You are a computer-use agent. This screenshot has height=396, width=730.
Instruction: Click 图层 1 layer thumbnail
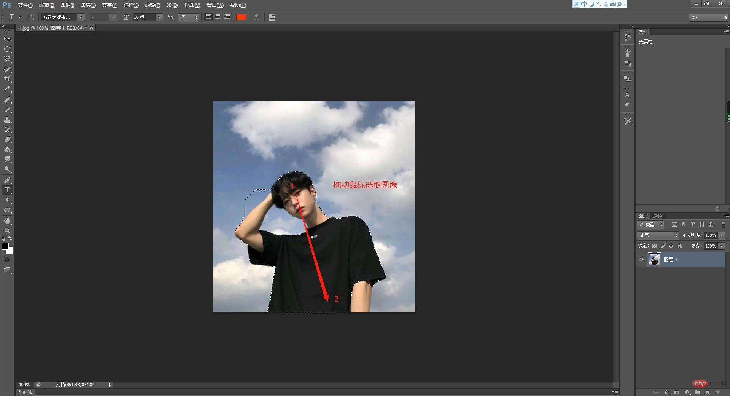pyautogui.click(x=654, y=260)
